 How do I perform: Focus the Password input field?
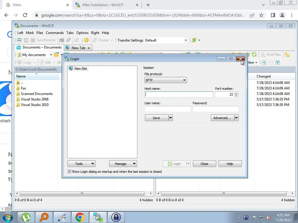tap(216, 109)
